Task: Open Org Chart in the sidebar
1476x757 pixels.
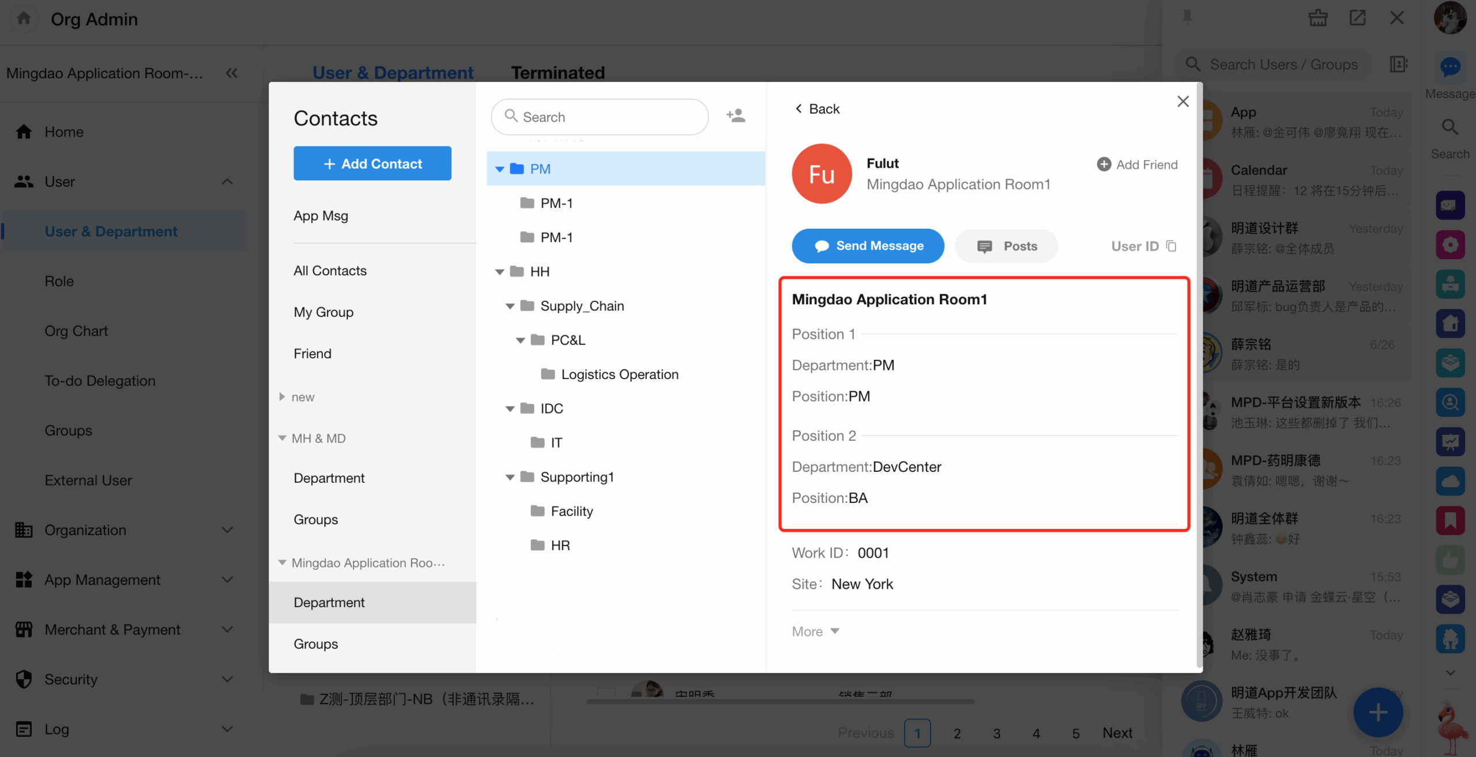Action: [76, 331]
